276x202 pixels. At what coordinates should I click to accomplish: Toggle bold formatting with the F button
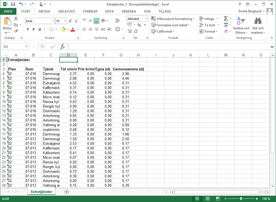pos(28,29)
